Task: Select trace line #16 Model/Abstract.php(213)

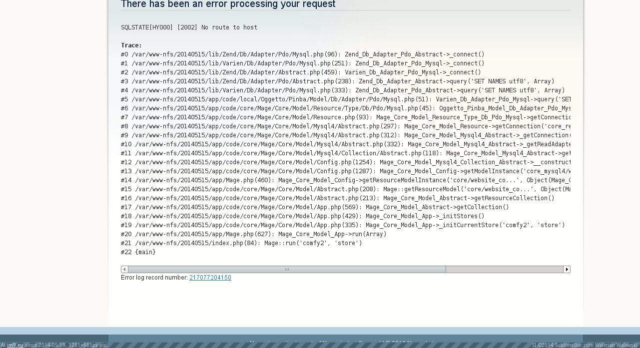Action: [338, 198]
